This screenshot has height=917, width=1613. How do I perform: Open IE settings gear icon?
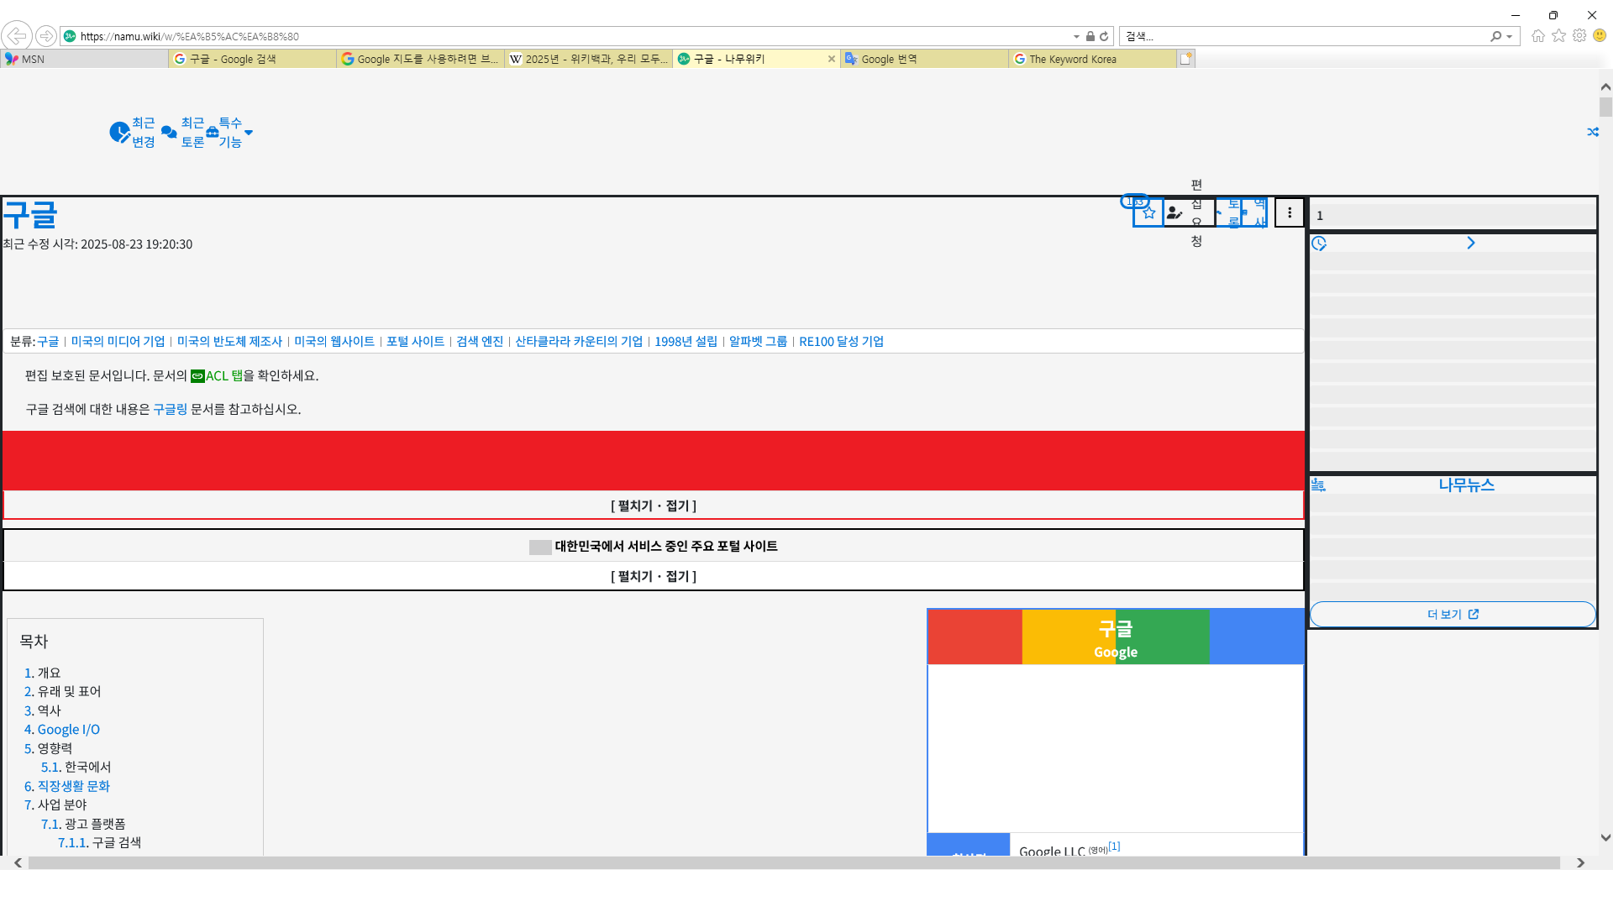pyautogui.click(x=1579, y=36)
